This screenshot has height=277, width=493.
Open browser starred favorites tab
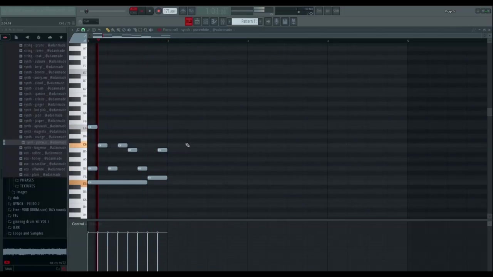(x=61, y=37)
